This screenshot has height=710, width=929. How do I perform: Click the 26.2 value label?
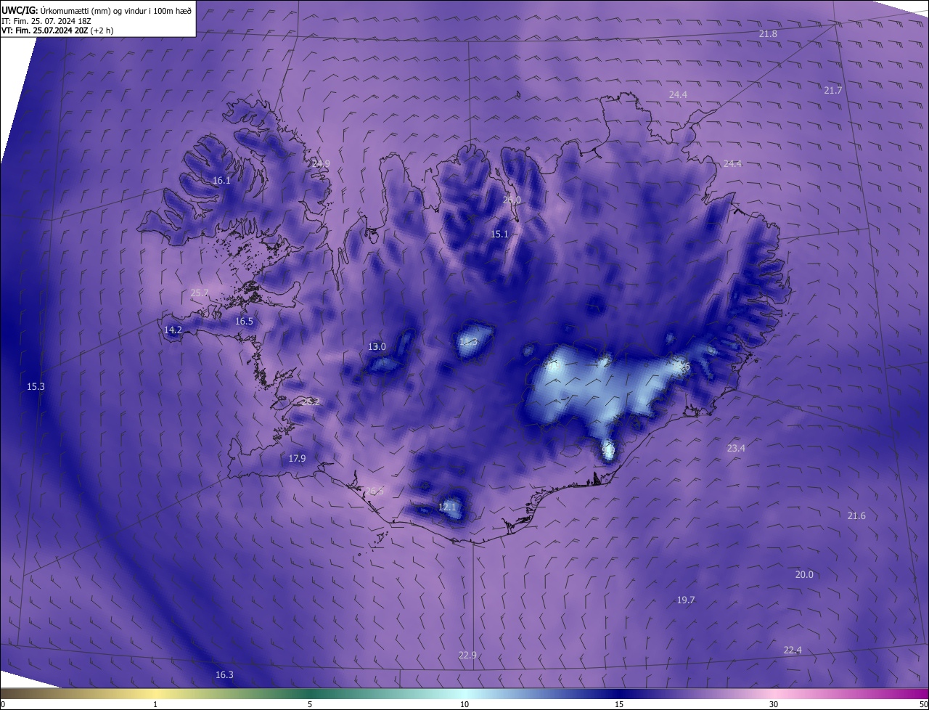311,401
